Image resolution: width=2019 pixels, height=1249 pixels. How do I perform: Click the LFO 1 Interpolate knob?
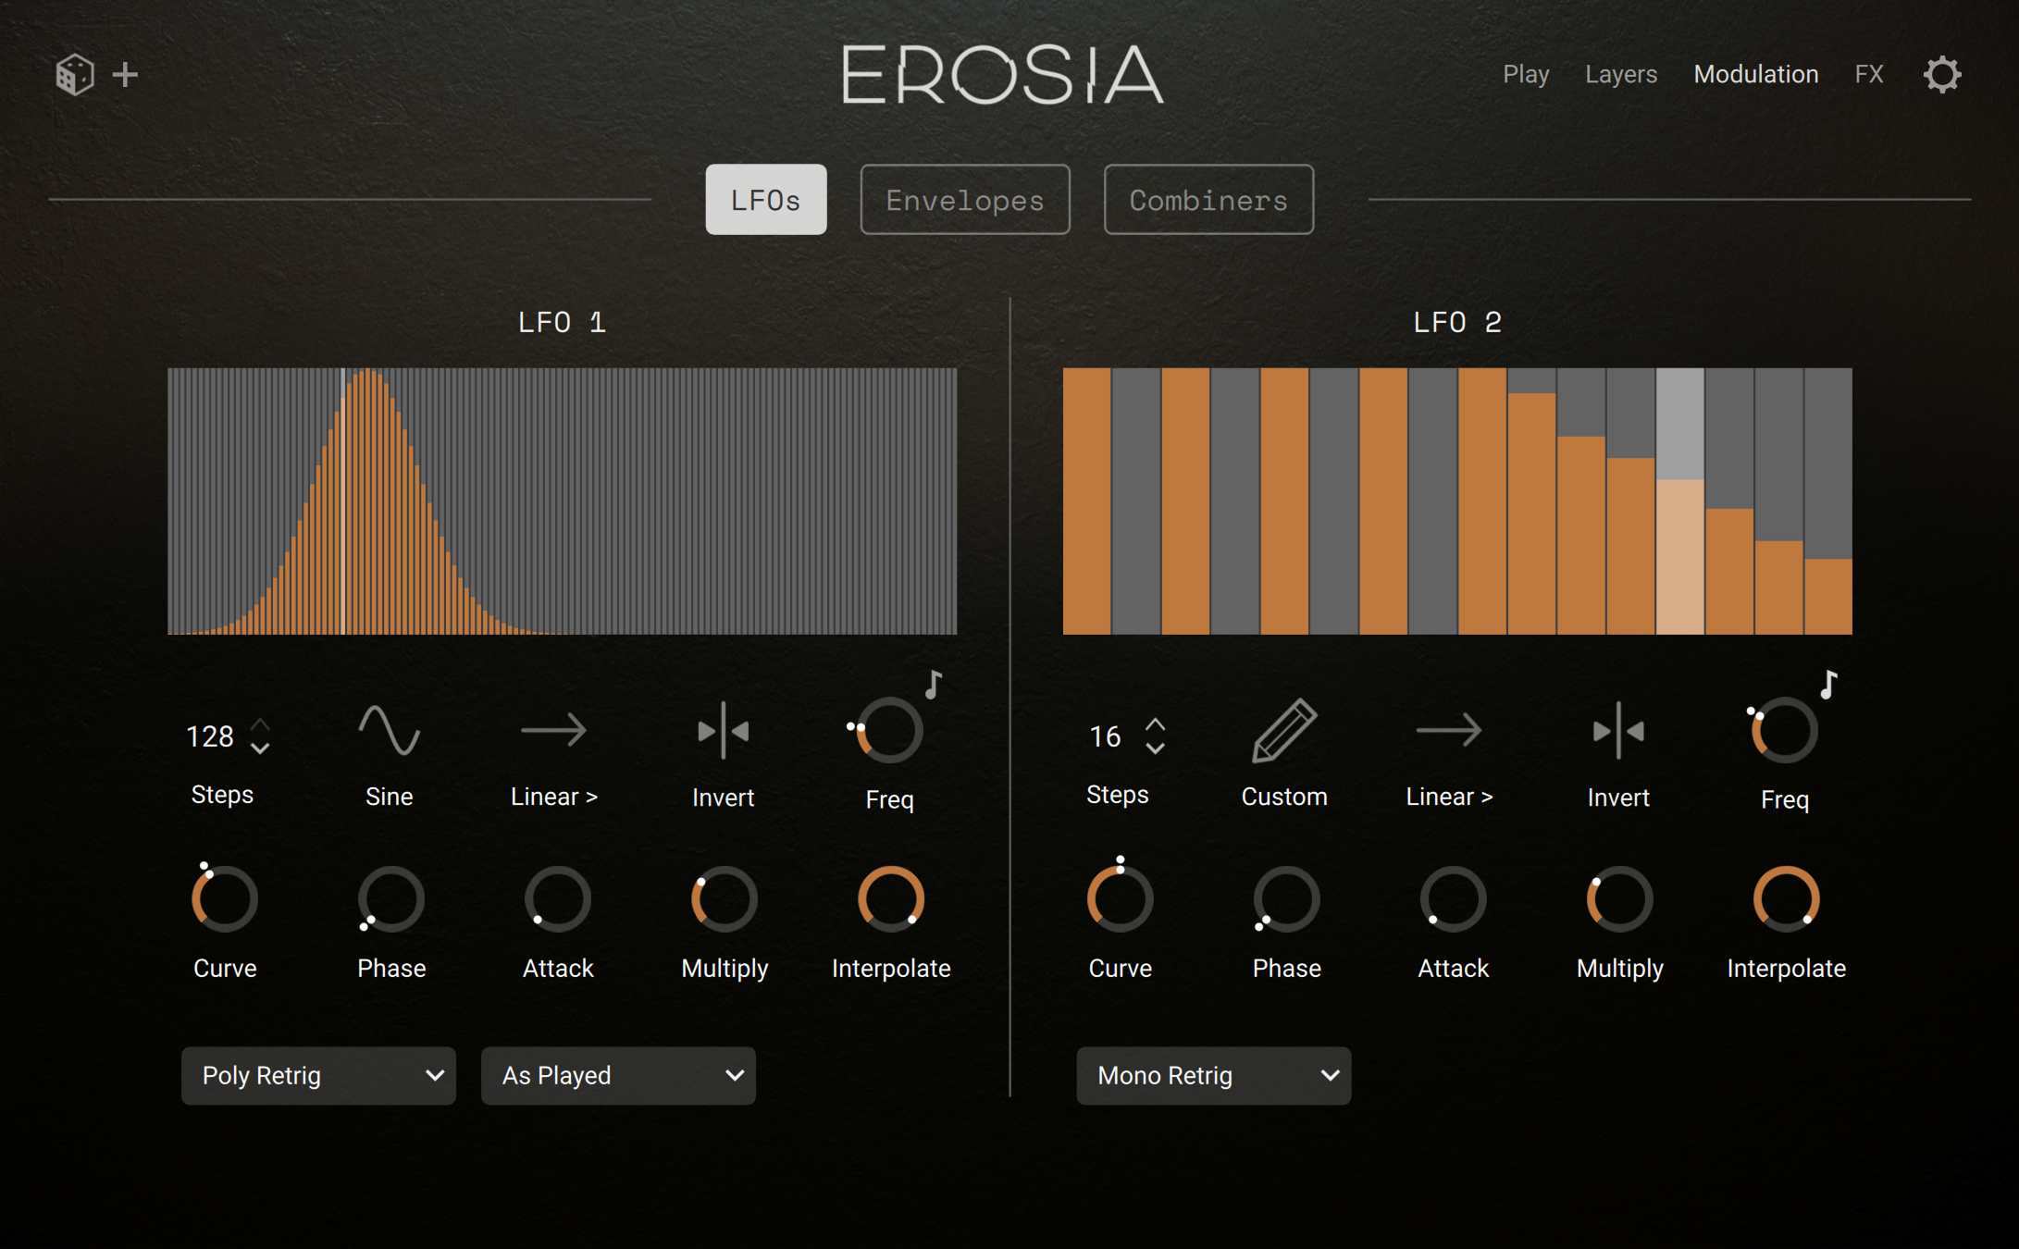[x=890, y=898]
